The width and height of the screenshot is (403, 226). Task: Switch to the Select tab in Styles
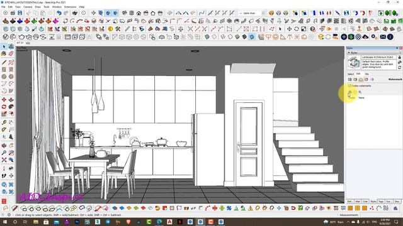[351, 74]
